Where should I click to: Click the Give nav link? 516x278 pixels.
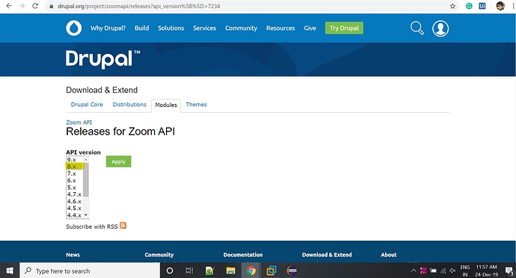tap(310, 28)
